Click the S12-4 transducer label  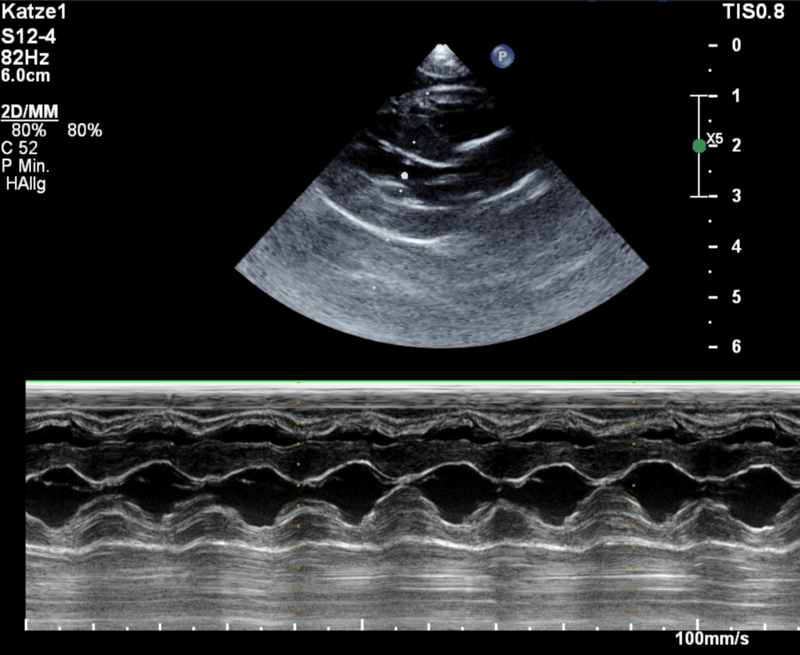(29, 37)
